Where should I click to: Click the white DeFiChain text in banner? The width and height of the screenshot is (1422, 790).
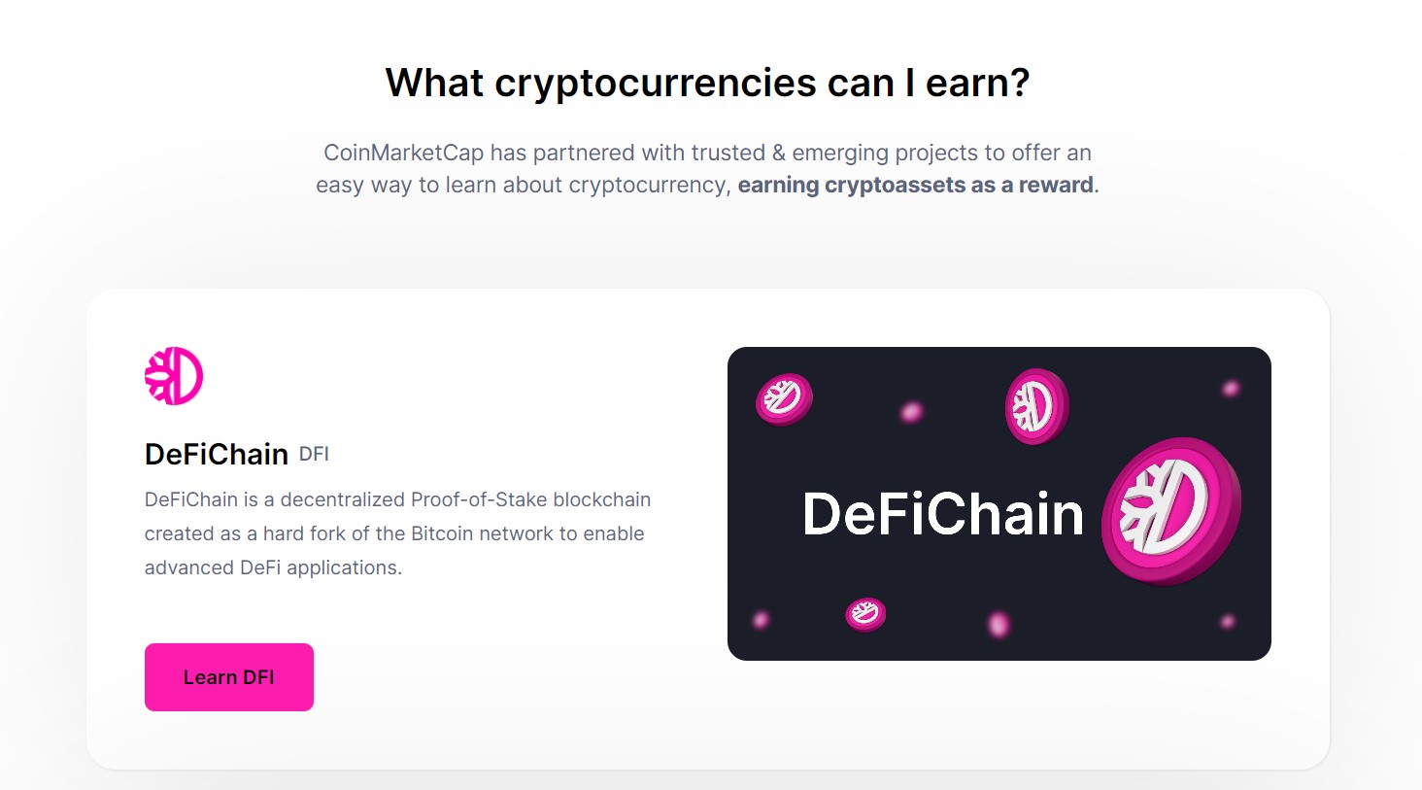point(942,514)
